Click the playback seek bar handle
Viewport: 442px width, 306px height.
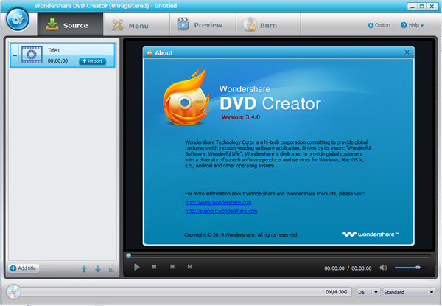pyautogui.click(x=128, y=256)
